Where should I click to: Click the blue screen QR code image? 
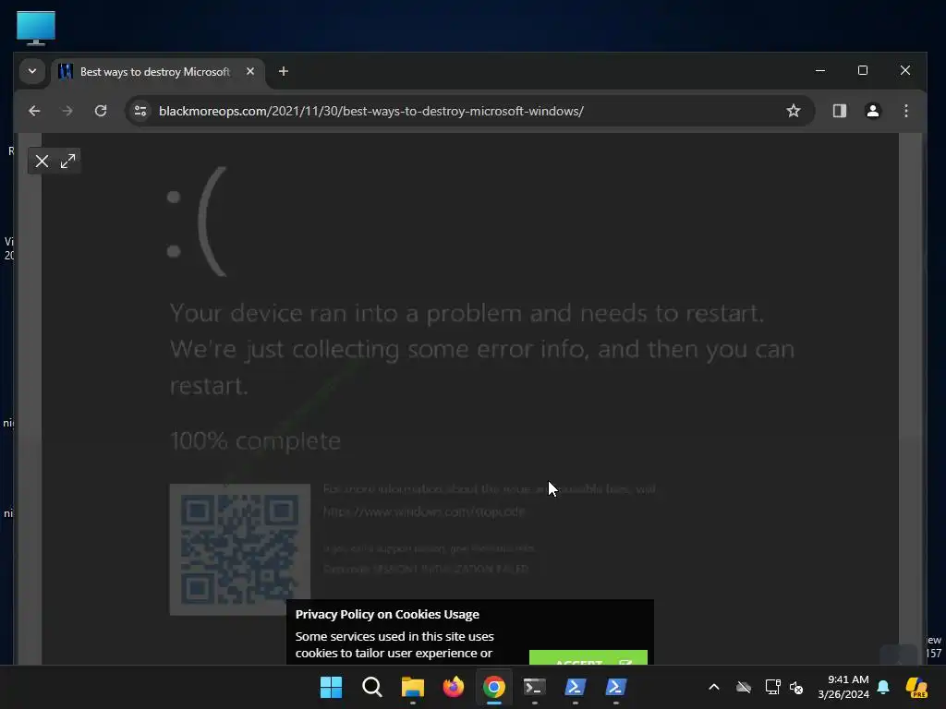(x=239, y=549)
